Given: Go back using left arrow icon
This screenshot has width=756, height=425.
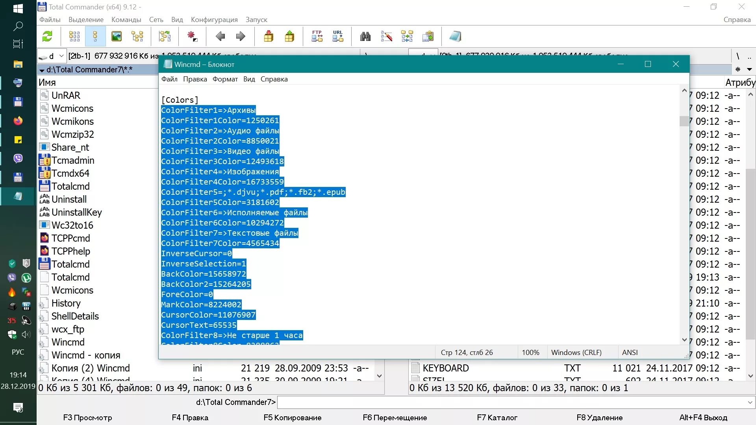Looking at the screenshot, I should [220, 37].
